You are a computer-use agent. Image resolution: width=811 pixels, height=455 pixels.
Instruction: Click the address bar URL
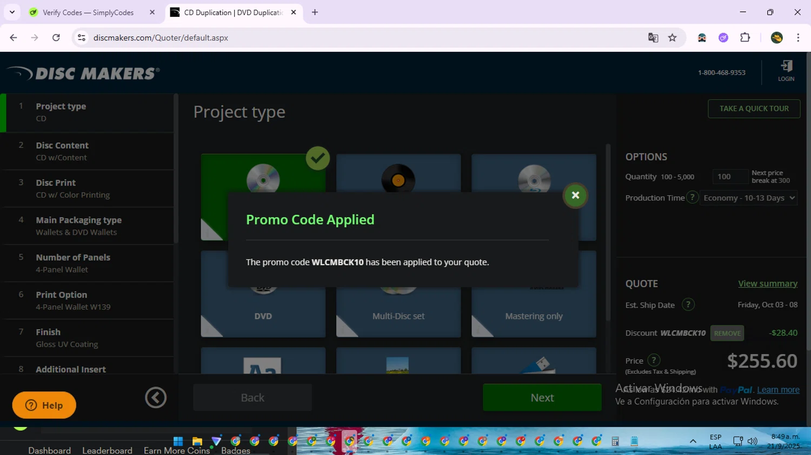pos(161,38)
